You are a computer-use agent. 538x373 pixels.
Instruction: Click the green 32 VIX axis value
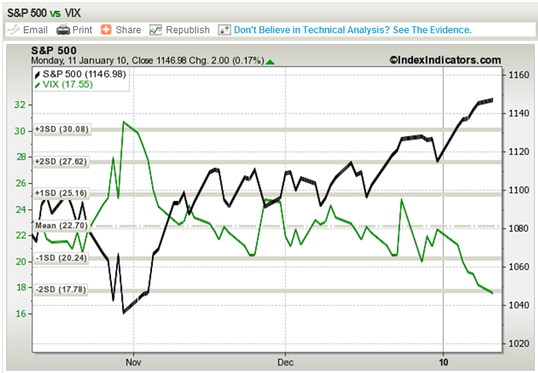[20, 105]
